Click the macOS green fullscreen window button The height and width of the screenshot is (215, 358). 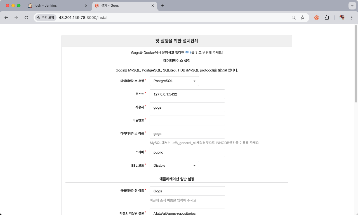[19, 6]
